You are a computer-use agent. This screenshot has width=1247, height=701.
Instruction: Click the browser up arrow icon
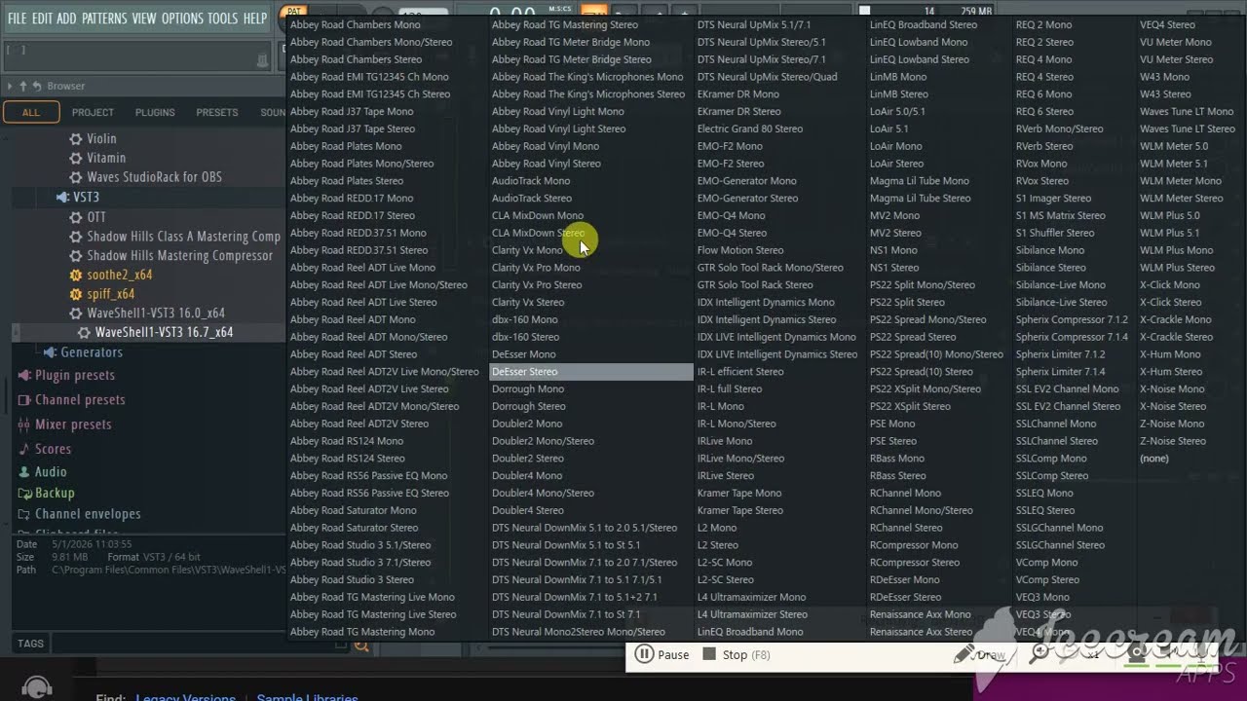click(x=23, y=86)
